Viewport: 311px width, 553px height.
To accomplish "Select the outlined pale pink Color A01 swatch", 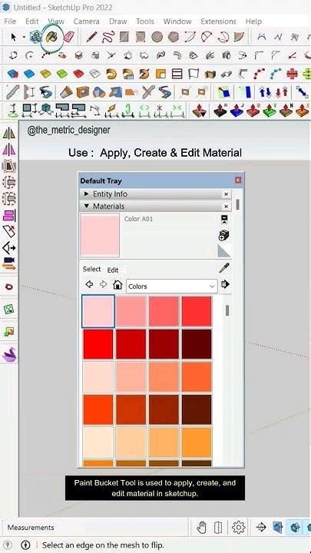I will [x=98, y=311].
